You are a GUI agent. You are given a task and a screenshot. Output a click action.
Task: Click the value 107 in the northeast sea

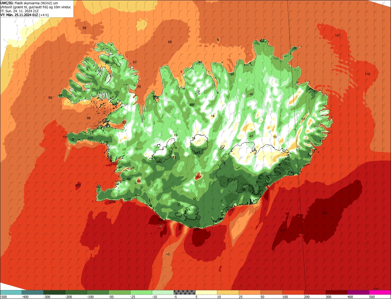coord(338,35)
